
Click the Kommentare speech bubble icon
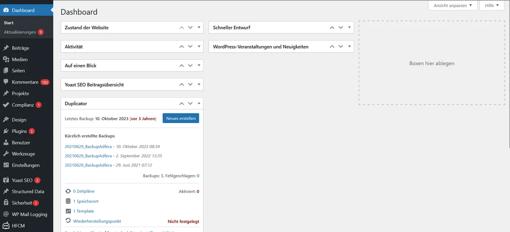(6, 82)
